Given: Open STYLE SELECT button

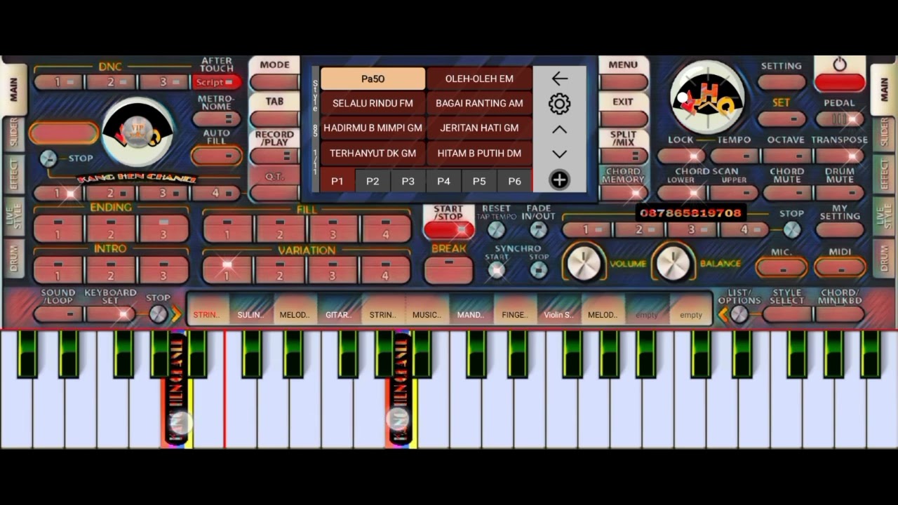Looking at the screenshot, I should tap(787, 314).
